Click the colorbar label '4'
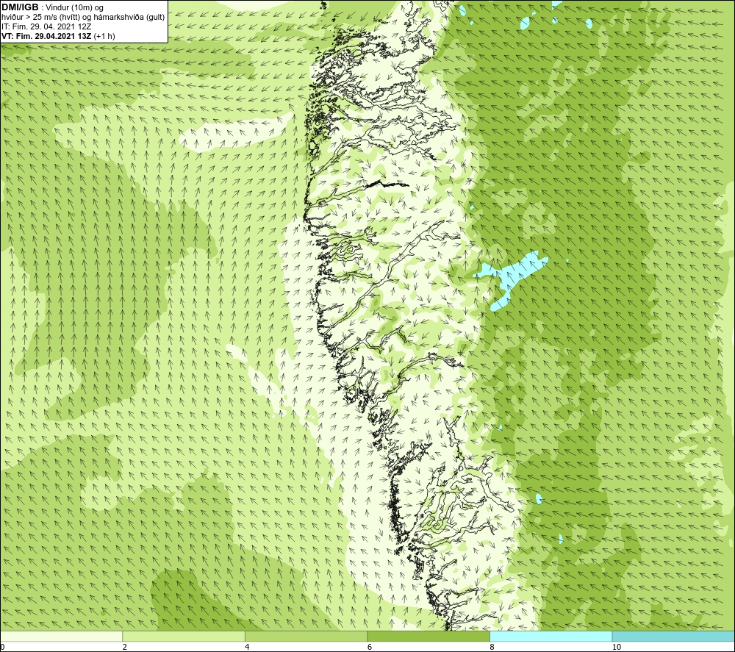735x652 pixels. pos(247,648)
